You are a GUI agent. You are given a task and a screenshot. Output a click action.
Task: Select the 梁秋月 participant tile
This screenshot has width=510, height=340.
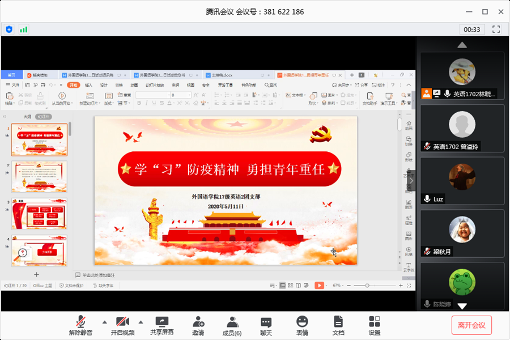point(462,233)
